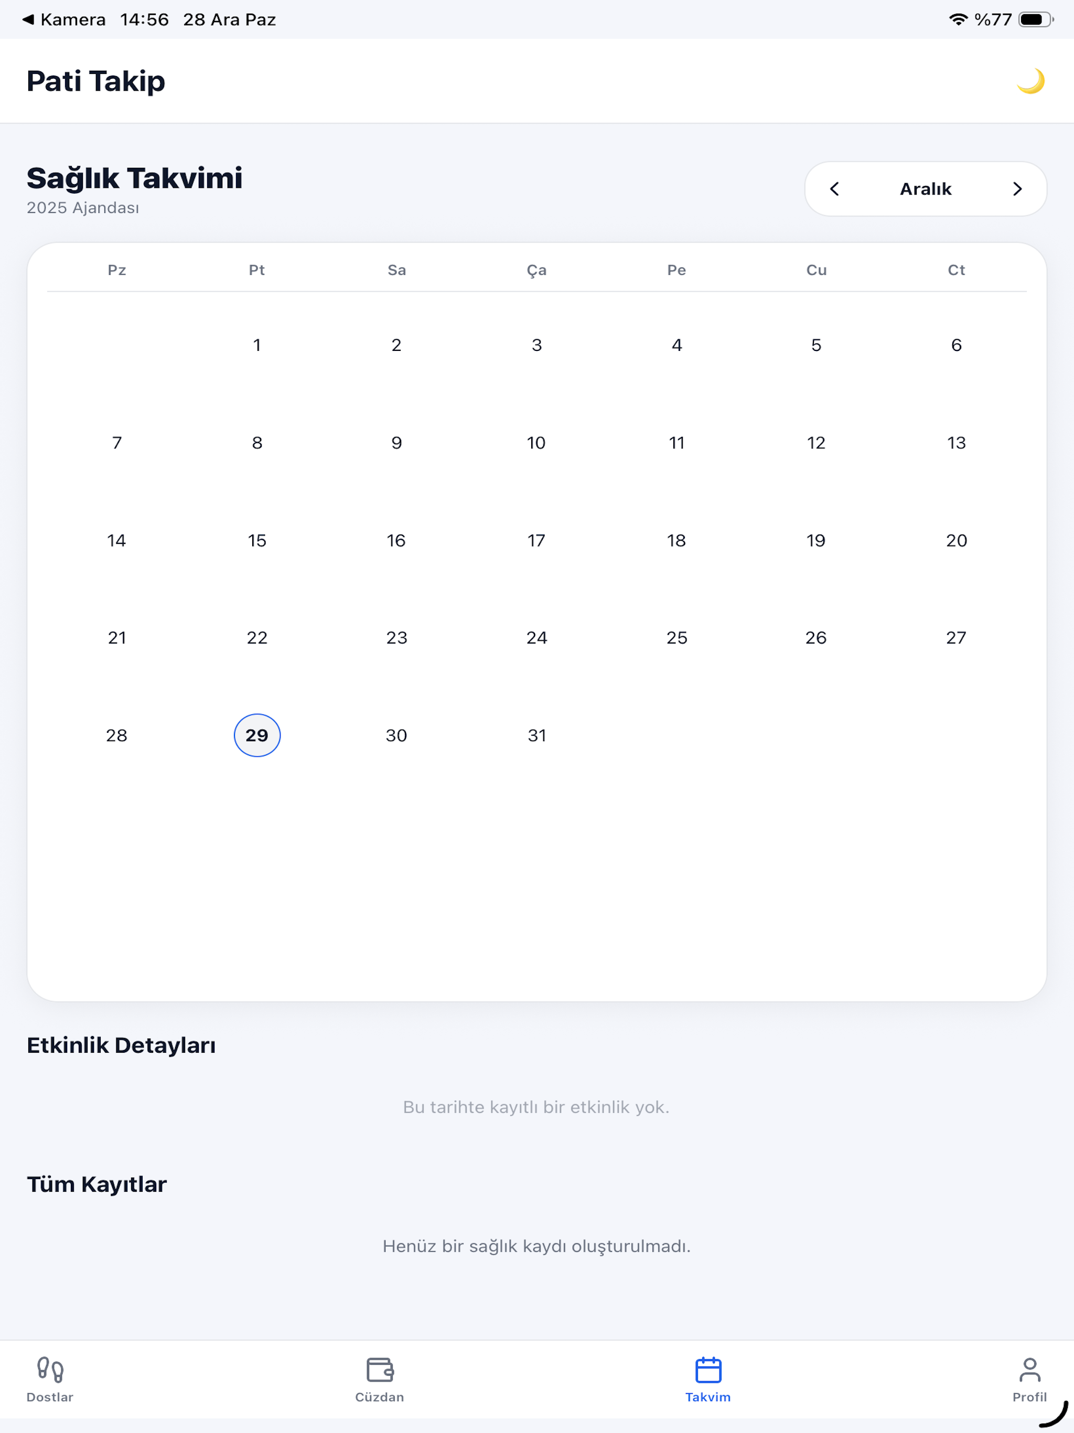This screenshot has width=1074, height=1433.
Task: Advance to next month with the right chevron
Action: 1017,188
